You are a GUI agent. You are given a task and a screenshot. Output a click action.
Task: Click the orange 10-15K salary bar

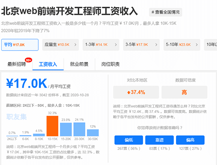coord(52,126)
